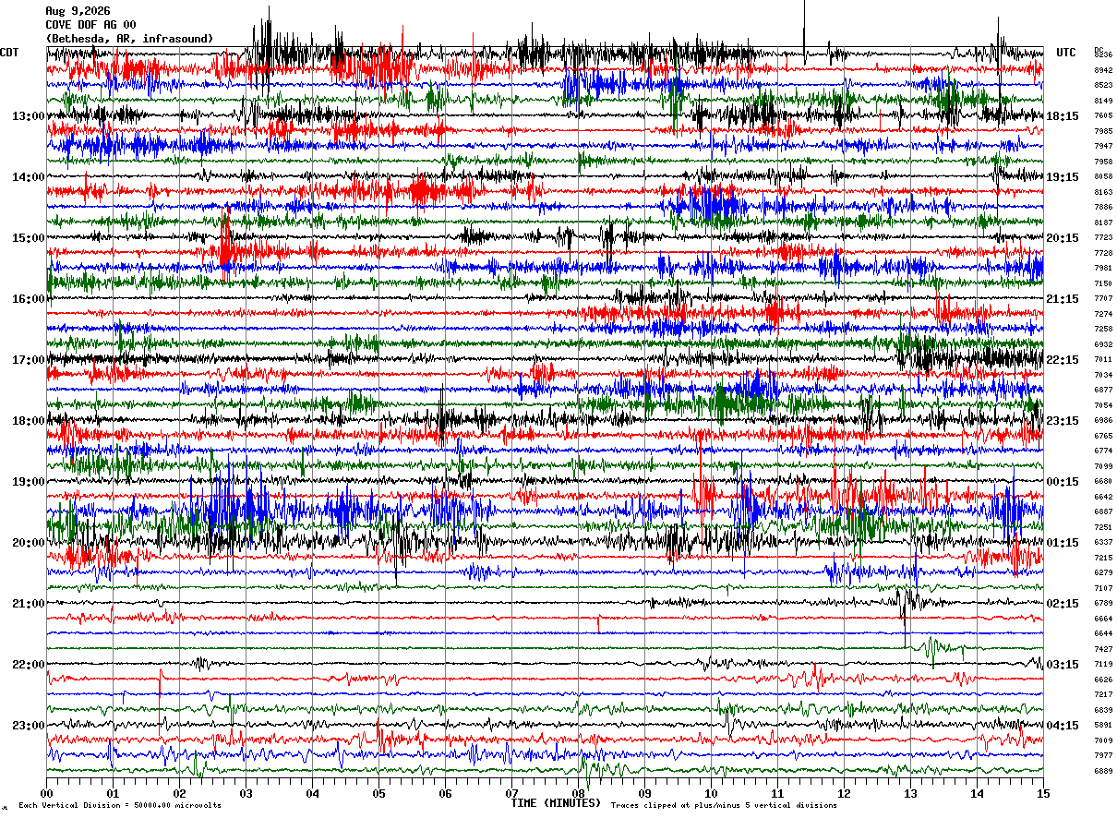This screenshot has height=818, width=1117.
Task: Click the '04:15' UTC time label
Action: coord(1063,726)
